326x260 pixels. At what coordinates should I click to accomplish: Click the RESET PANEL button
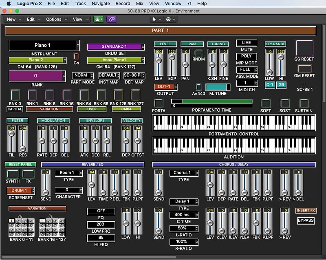[x=20, y=165]
